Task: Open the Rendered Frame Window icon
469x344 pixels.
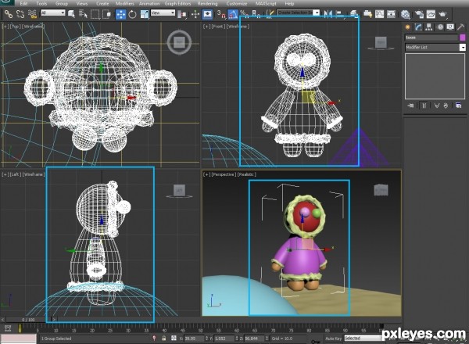Action: pyautogui.click(x=431, y=14)
